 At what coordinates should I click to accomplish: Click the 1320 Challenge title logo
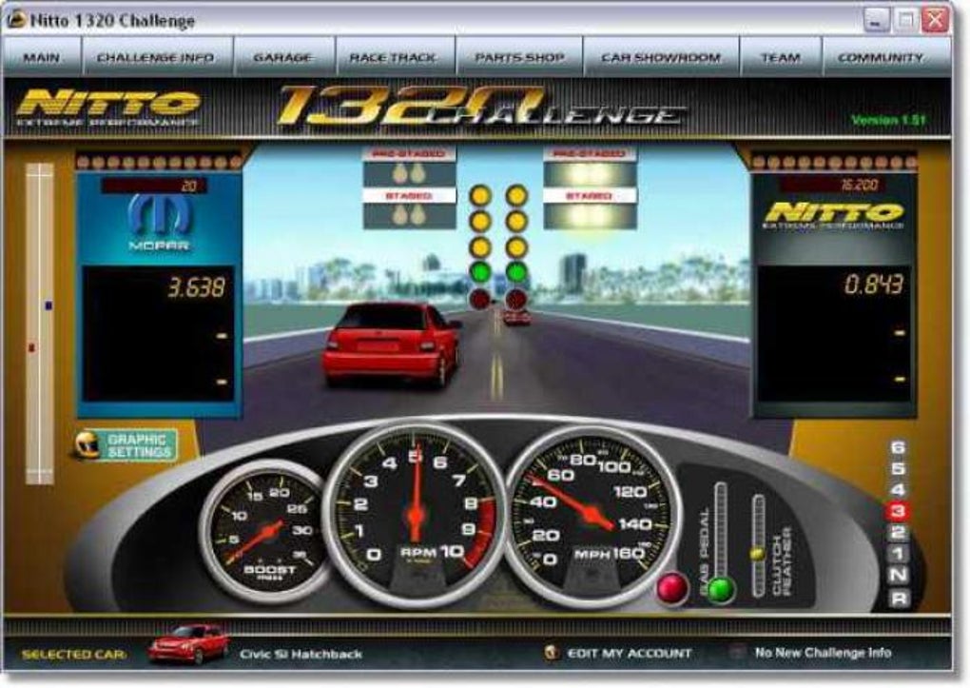point(482,107)
